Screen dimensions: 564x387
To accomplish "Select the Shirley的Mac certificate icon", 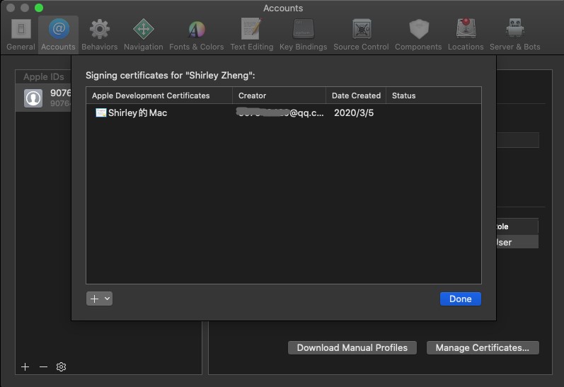I will tap(100, 112).
